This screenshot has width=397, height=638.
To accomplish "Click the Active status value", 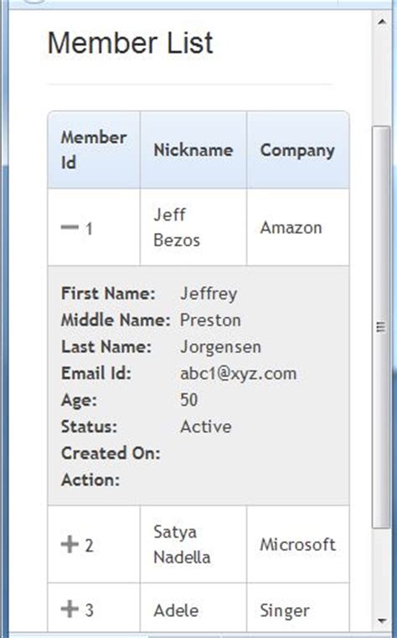I will (205, 427).
